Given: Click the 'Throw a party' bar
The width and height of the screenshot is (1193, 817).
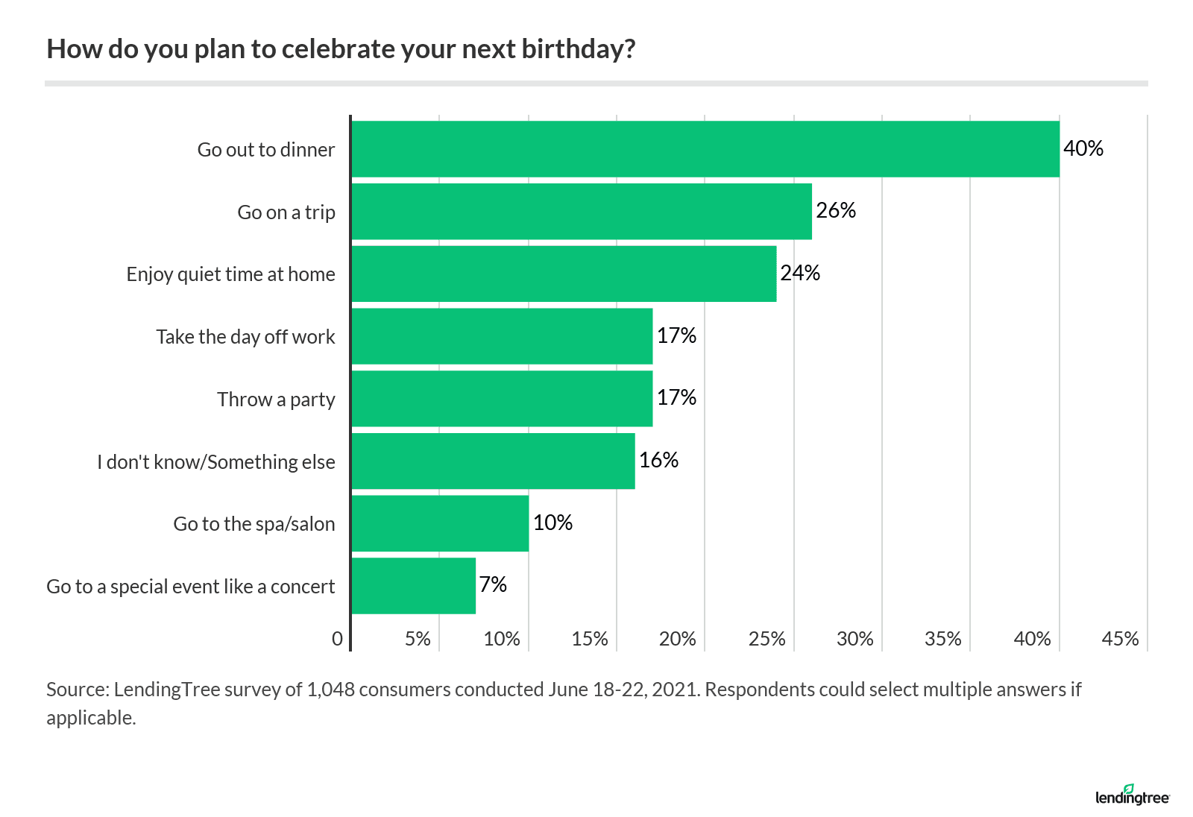Looking at the screenshot, I should [x=501, y=399].
